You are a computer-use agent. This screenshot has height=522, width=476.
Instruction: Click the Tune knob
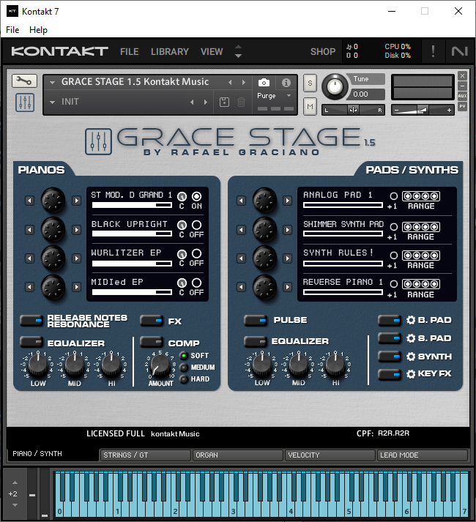tap(335, 86)
